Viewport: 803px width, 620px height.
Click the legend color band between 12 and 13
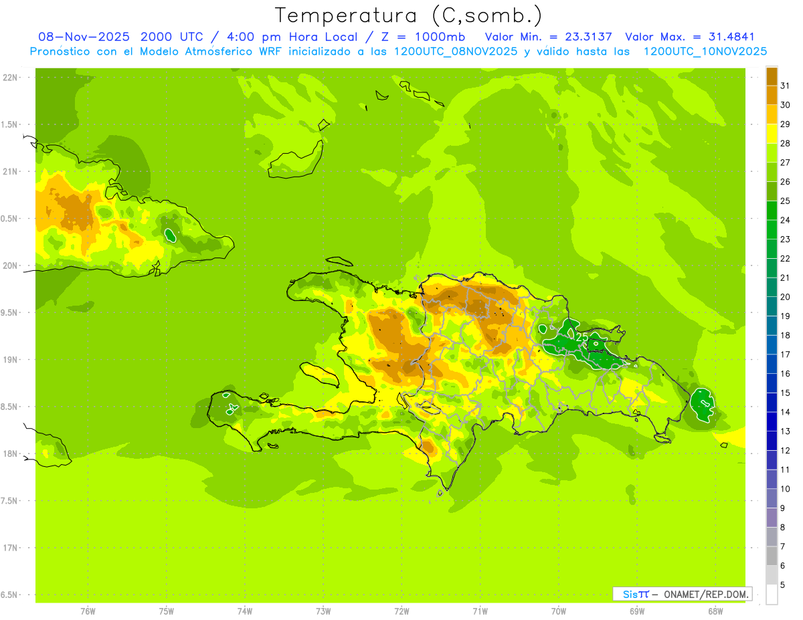point(772,441)
